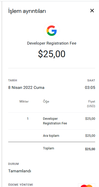Screen dimensions: 99x187
Task: Click the date 8 Nisan 2022 Cuma
Action: click(x=26, y=88)
